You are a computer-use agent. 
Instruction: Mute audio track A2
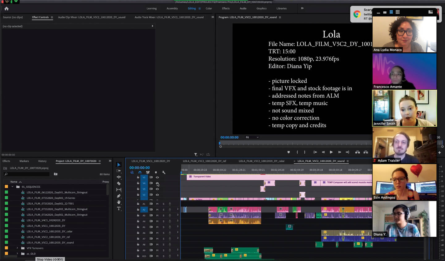pyautogui.click(x=157, y=210)
